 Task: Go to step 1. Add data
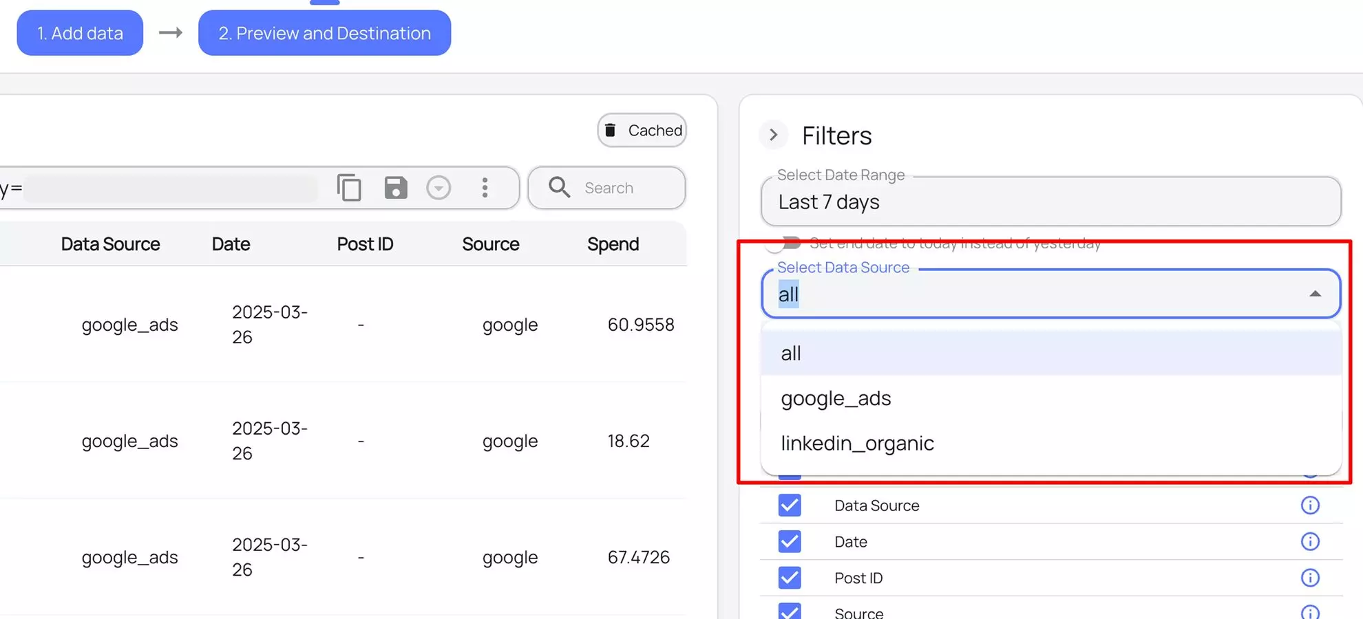click(x=80, y=33)
